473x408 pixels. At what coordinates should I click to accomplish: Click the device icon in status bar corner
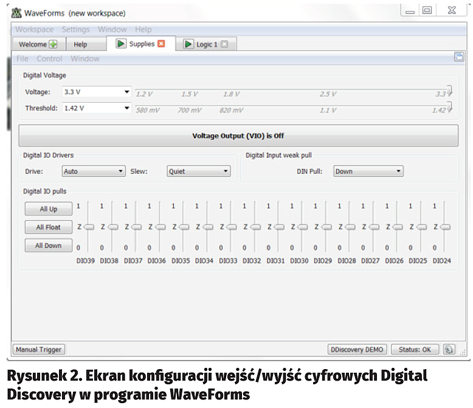click(449, 350)
